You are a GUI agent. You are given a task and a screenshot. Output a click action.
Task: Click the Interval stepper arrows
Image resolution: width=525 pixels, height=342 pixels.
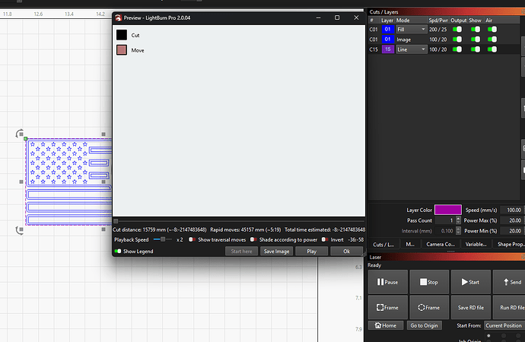(x=458, y=231)
